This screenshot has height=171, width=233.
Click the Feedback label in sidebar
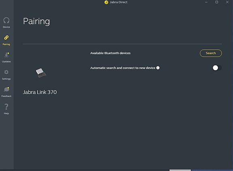(x=6, y=96)
